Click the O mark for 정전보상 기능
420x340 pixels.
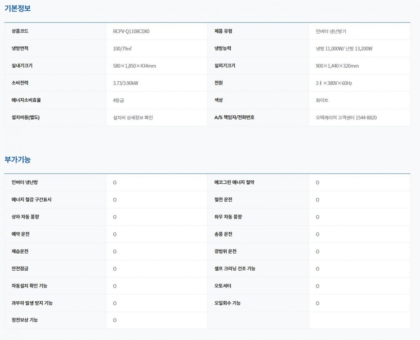tap(115, 320)
